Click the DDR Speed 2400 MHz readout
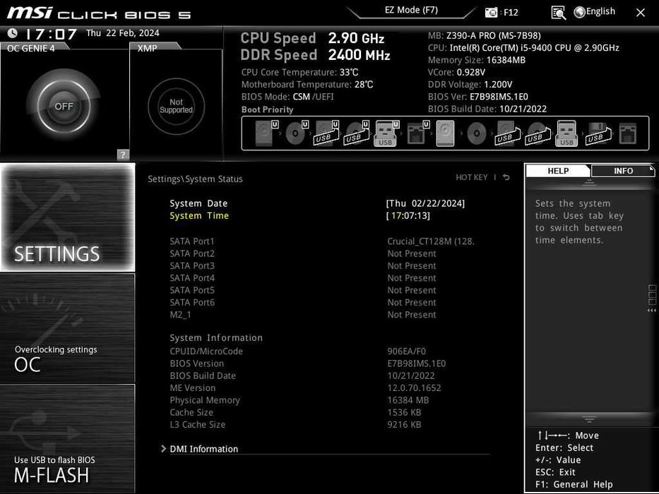The width and height of the screenshot is (659, 494). [315, 54]
